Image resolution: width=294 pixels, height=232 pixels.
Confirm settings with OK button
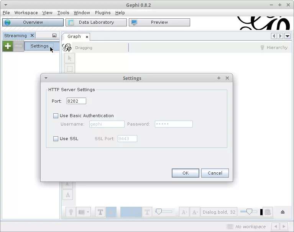tap(186, 173)
